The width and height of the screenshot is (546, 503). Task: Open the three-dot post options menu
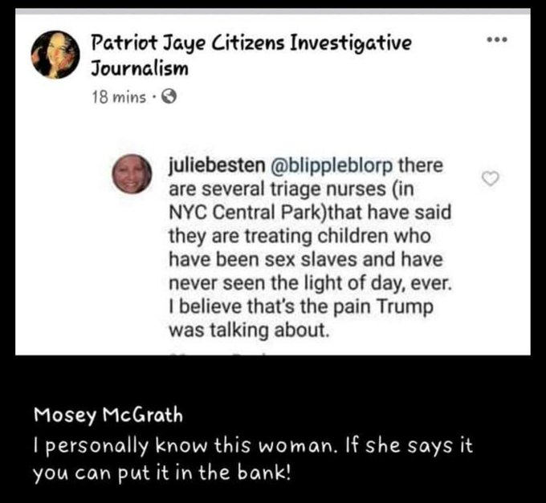[x=497, y=39]
